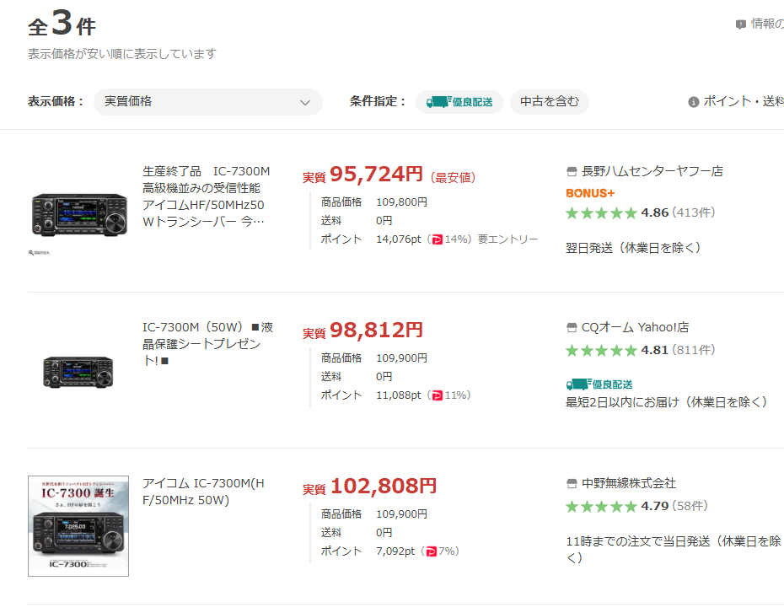Click the 実質 102,808円 price
784x613 pixels.
(369, 487)
